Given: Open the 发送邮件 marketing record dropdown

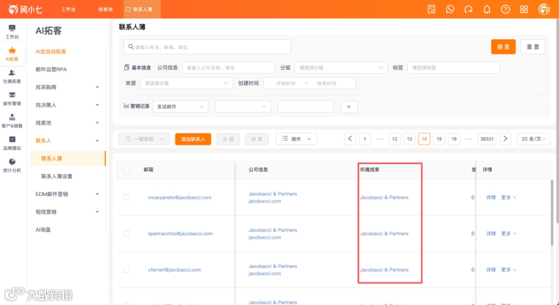Looking at the screenshot, I should pyautogui.click(x=181, y=107).
